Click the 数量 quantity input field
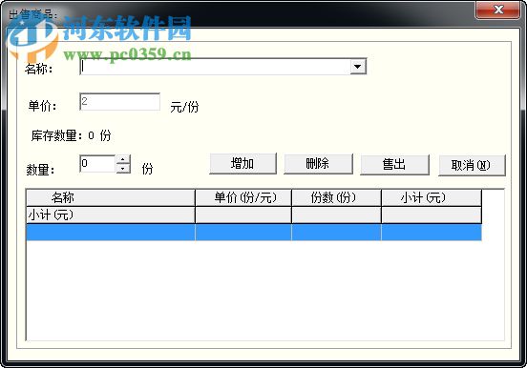The height and width of the screenshot is (368, 527). (97, 164)
